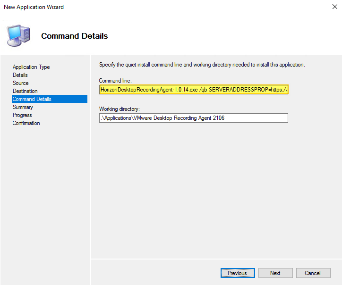
Task: Go to the Details wizard step
Action: click(x=20, y=75)
